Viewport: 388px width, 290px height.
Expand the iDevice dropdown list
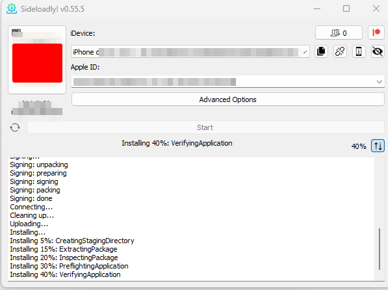305,52
